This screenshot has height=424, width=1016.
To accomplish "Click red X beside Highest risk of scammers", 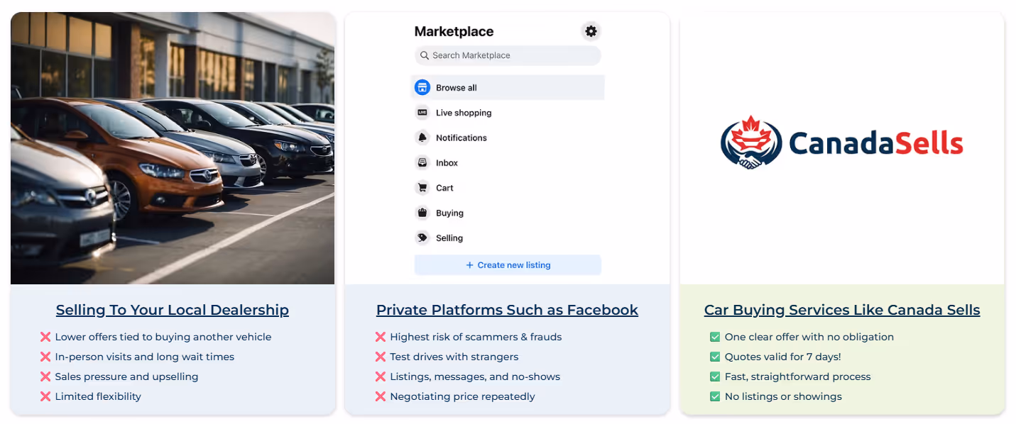I will tap(381, 337).
